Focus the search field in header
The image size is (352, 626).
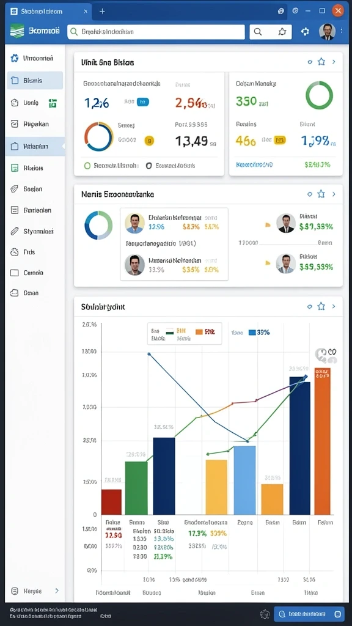coord(156,32)
